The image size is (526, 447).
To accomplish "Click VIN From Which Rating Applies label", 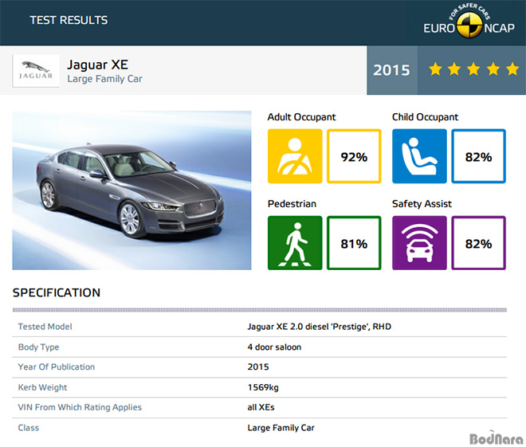I will point(80,407).
